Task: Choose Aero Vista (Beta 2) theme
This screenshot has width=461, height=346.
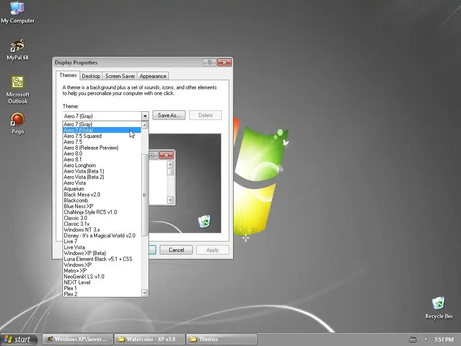Action: coord(102,177)
